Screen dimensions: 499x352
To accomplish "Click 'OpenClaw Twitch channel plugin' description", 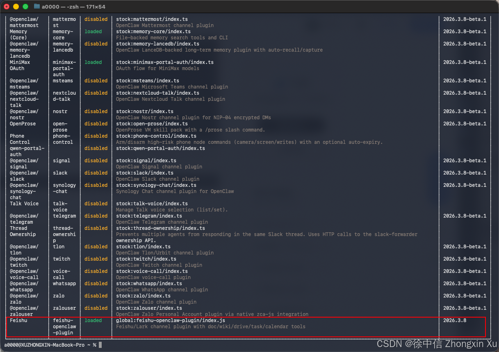I will 159,265.
